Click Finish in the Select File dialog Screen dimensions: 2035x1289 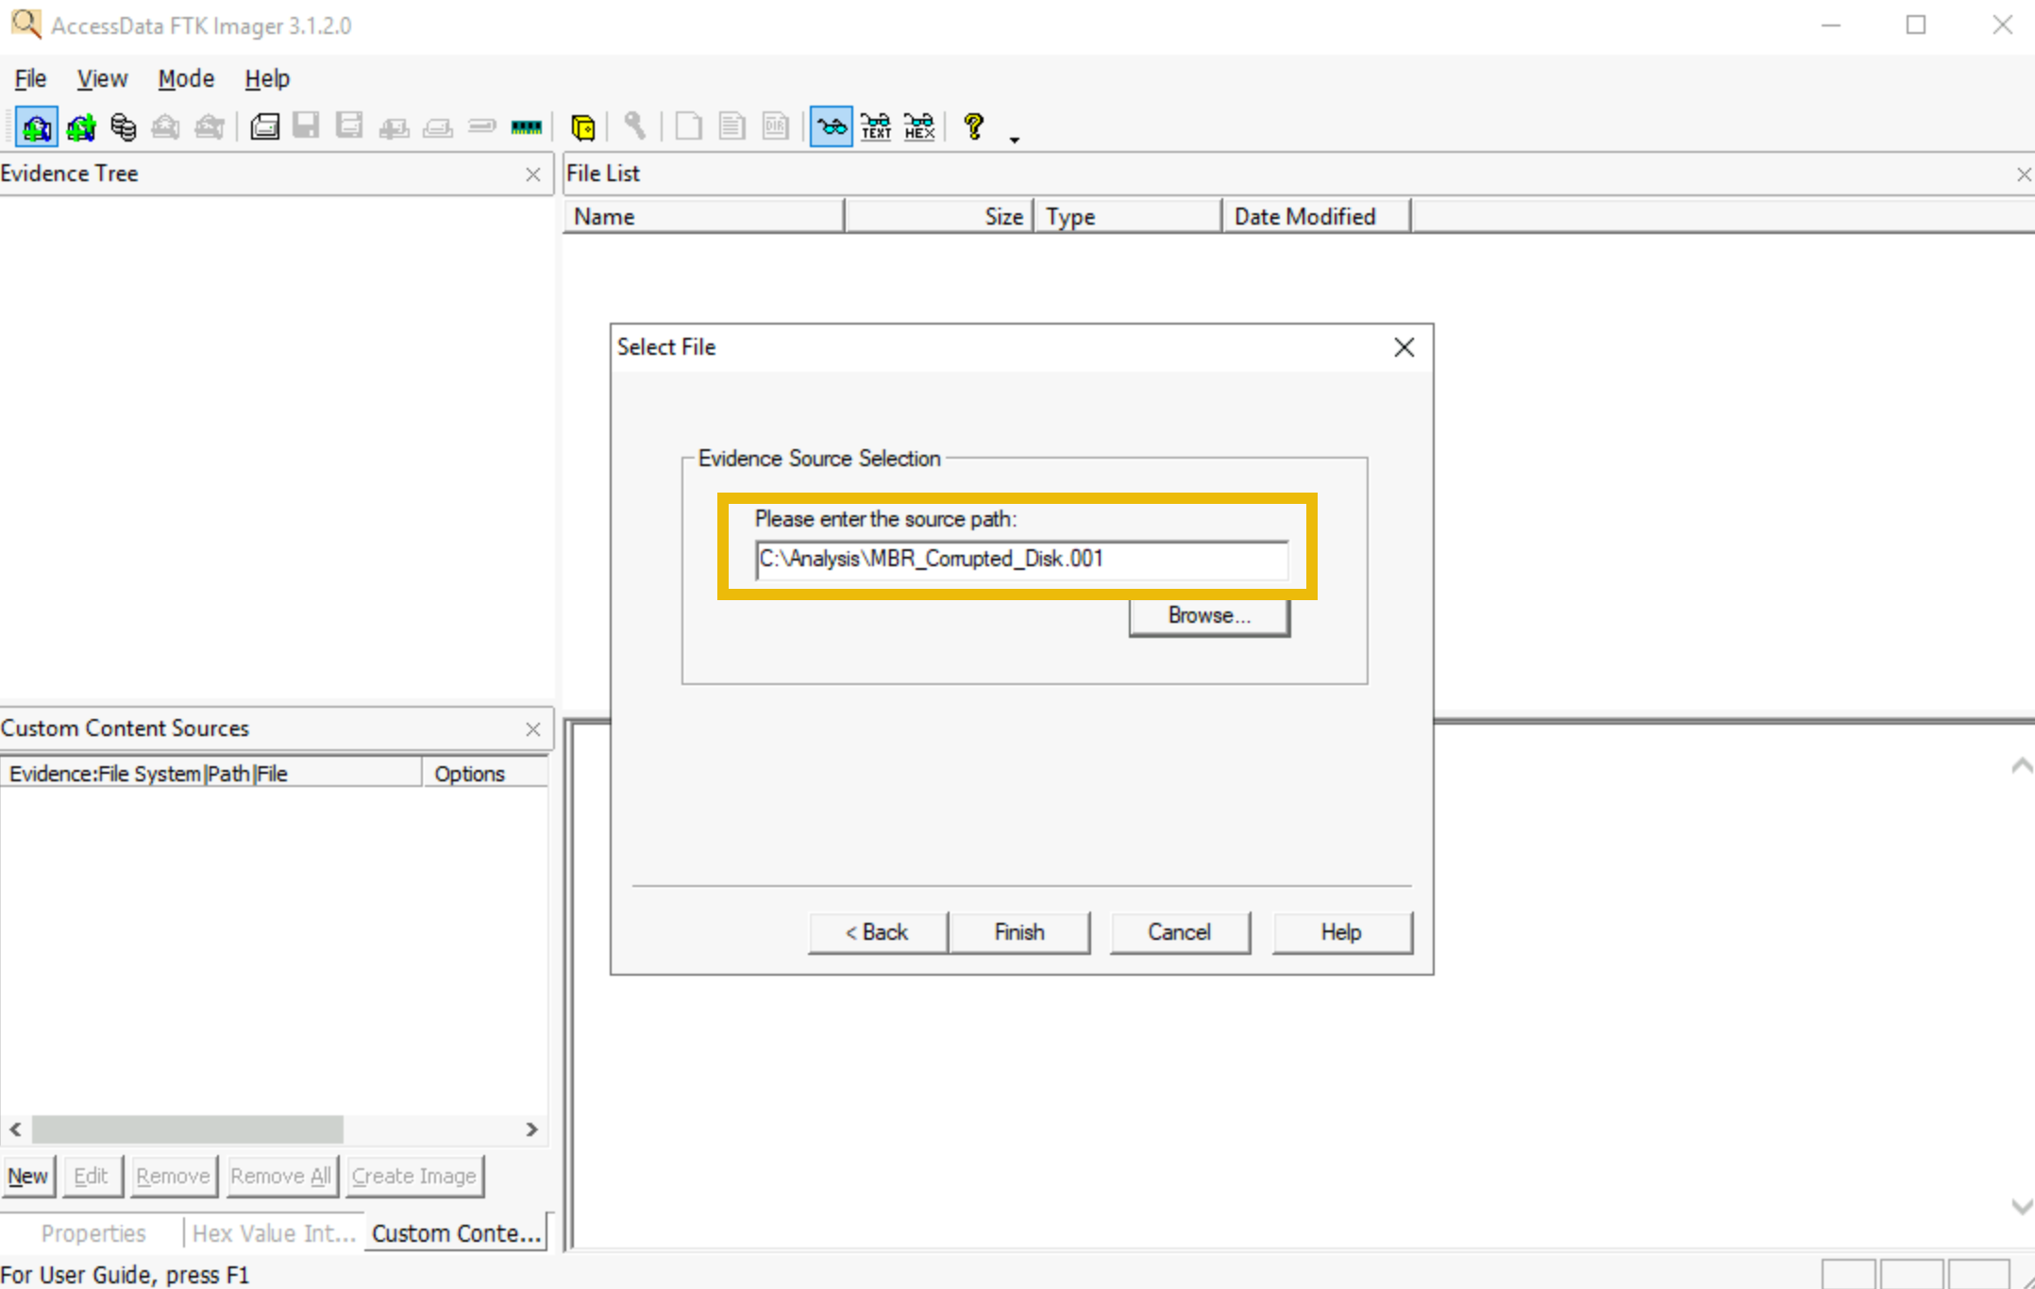coord(1019,932)
